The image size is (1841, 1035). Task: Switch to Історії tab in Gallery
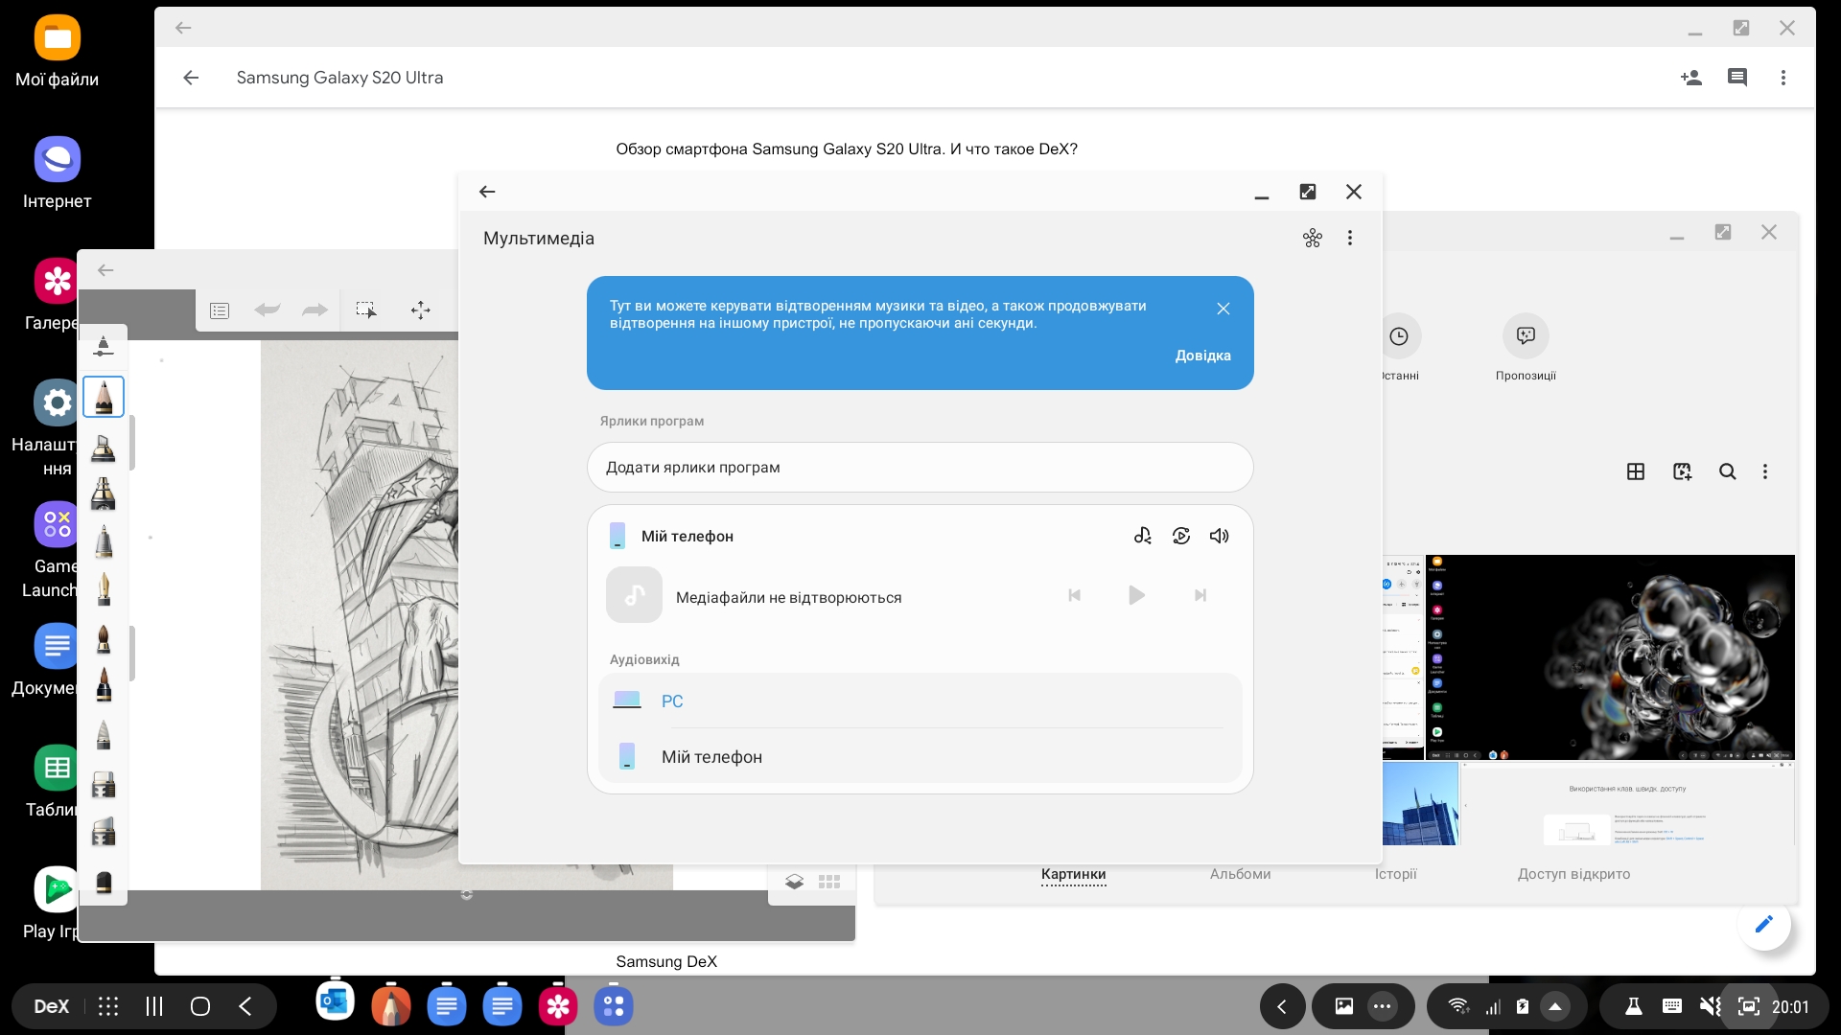click(x=1395, y=874)
